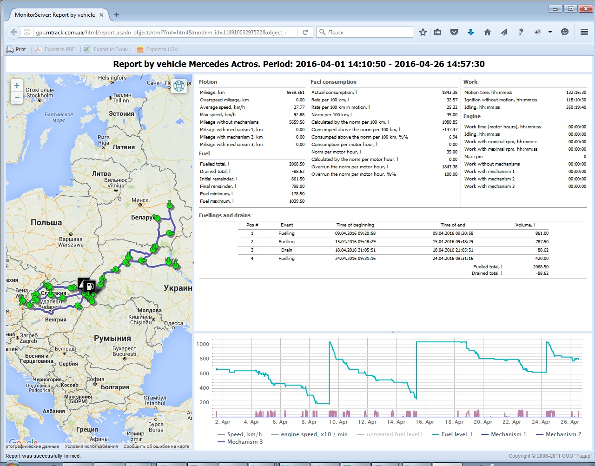The height and width of the screenshot is (466, 595).
Task: Toggle Mechanism 3 series in legend
Action: pyautogui.click(x=240, y=442)
